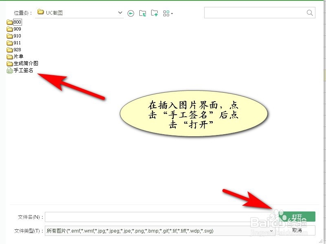Expand the view options dropdown arrow
Viewport: 326px width, 244px height.
[x=172, y=13]
